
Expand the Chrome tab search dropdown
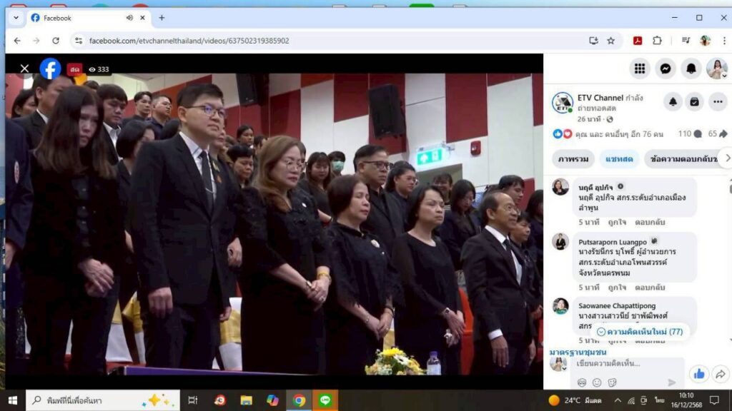(16, 18)
